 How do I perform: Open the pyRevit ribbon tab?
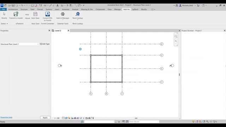[135, 10]
